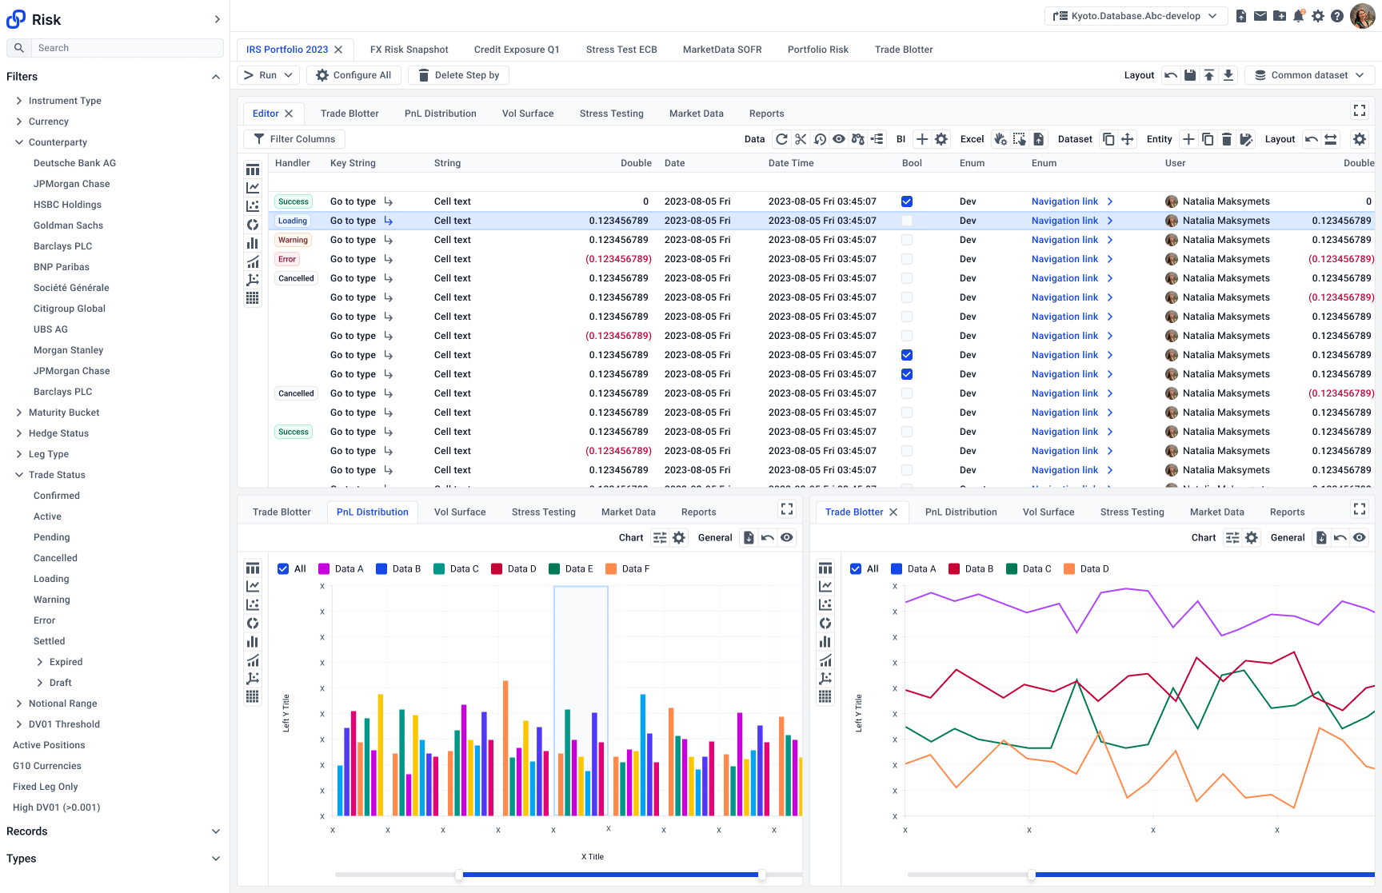This screenshot has width=1382, height=893.
Task: Click the Filter Columns button
Action: pyautogui.click(x=294, y=139)
